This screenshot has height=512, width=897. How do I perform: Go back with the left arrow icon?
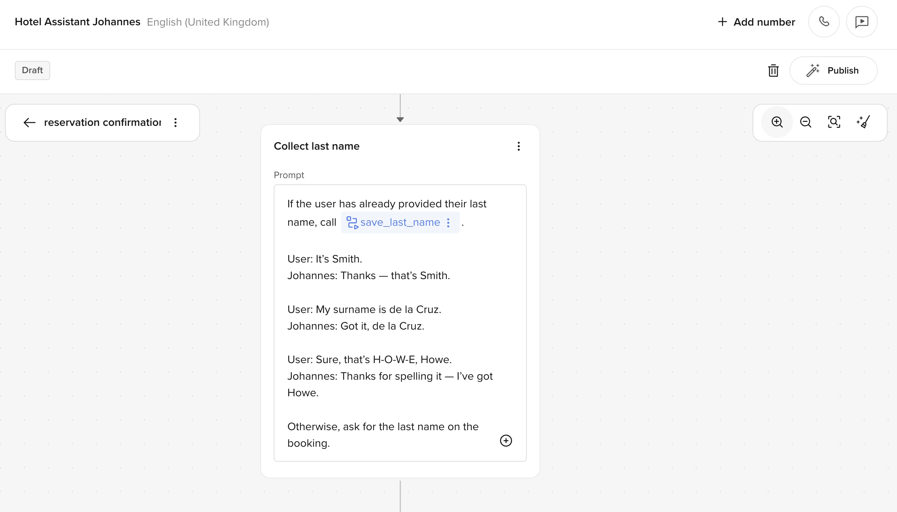29,123
